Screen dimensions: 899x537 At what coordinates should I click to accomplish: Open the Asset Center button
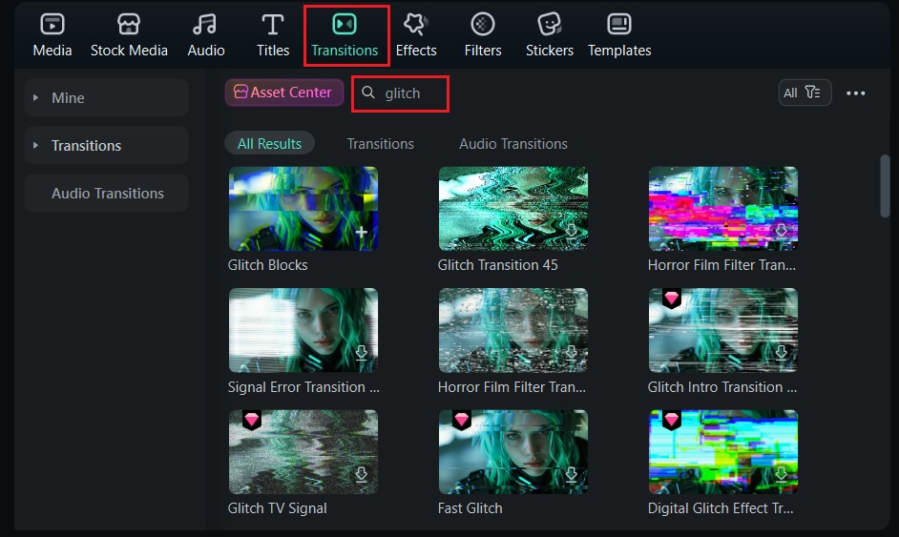pyautogui.click(x=284, y=93)
